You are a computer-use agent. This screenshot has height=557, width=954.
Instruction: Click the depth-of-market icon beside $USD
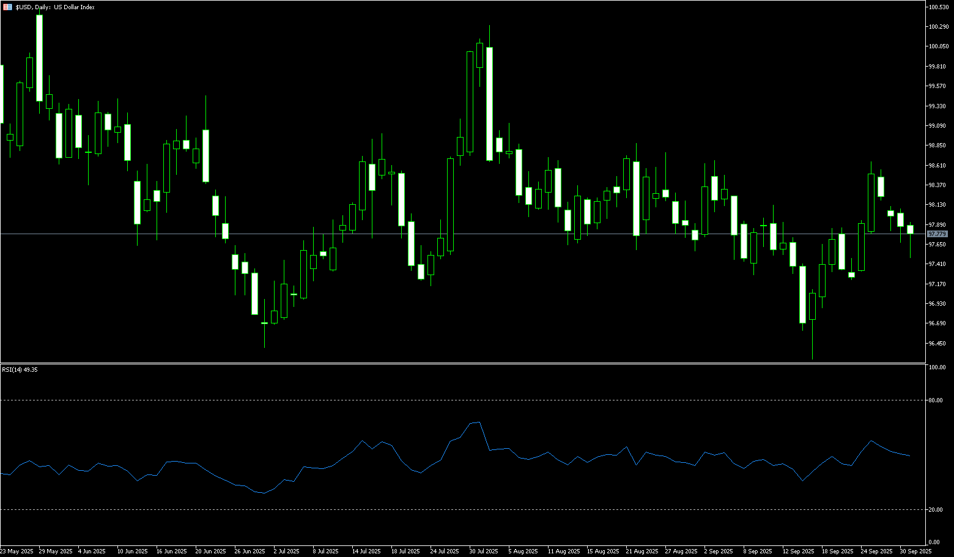(7, 7)
